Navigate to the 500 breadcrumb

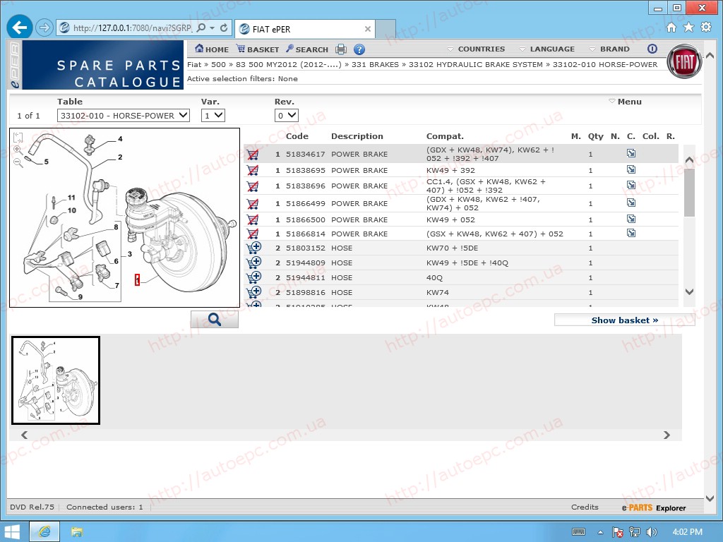[219, 64]
